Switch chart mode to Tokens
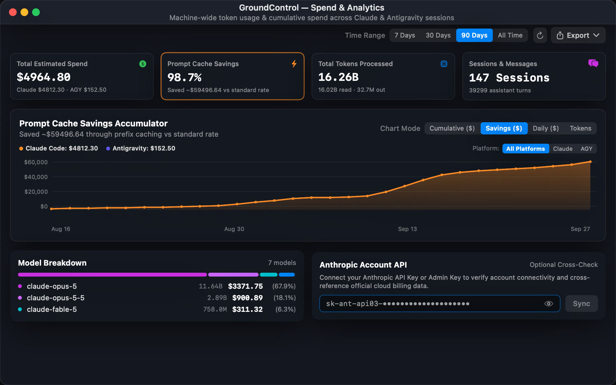Viewport: 616px width, 385px height. 580,128
